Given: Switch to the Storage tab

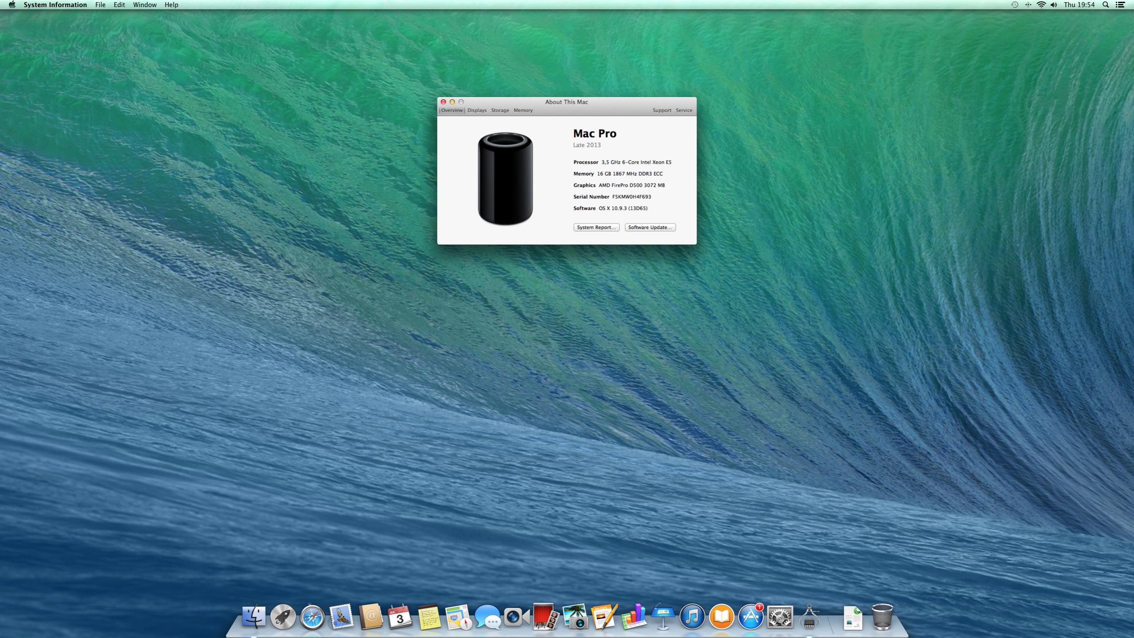Looking at the screenshot, I should click(x=500, y=110).
